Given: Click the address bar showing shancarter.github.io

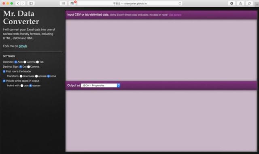Looking at the screenshot, I should point(129,3).
